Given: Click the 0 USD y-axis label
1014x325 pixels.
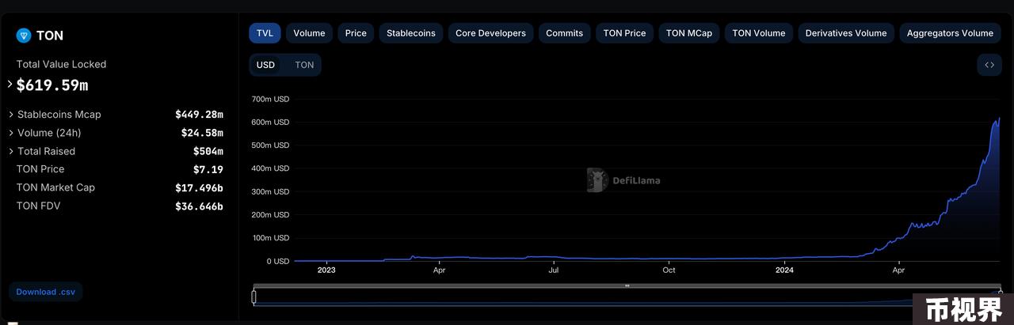Looking at the screenshot, I should tap(278, 262).
